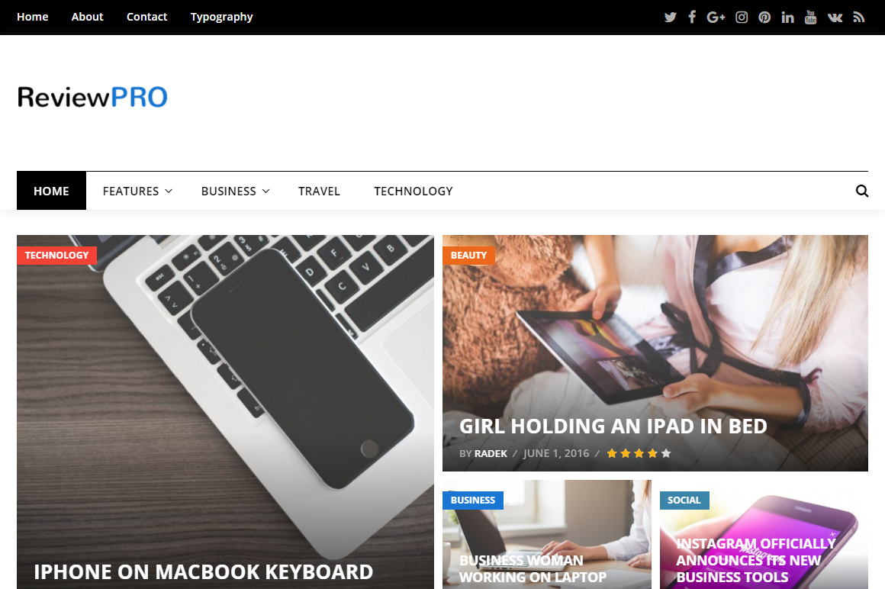The height and width of the screenshot is (589, 885).
Task: Go to the Technology menu item
Action: [414, 191]
